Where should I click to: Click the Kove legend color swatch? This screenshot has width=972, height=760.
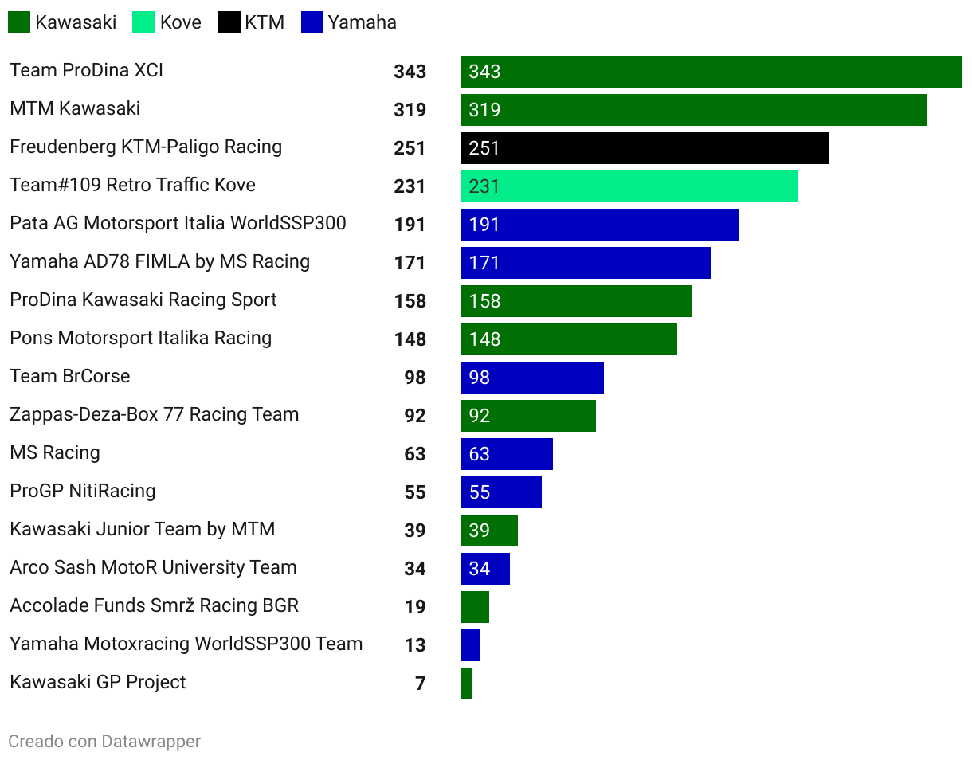pyautogui.click(x=143, y=22)
